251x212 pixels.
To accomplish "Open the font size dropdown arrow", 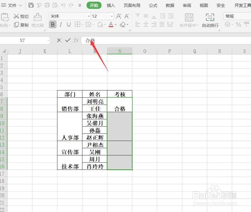I will [x=112, y=16].
